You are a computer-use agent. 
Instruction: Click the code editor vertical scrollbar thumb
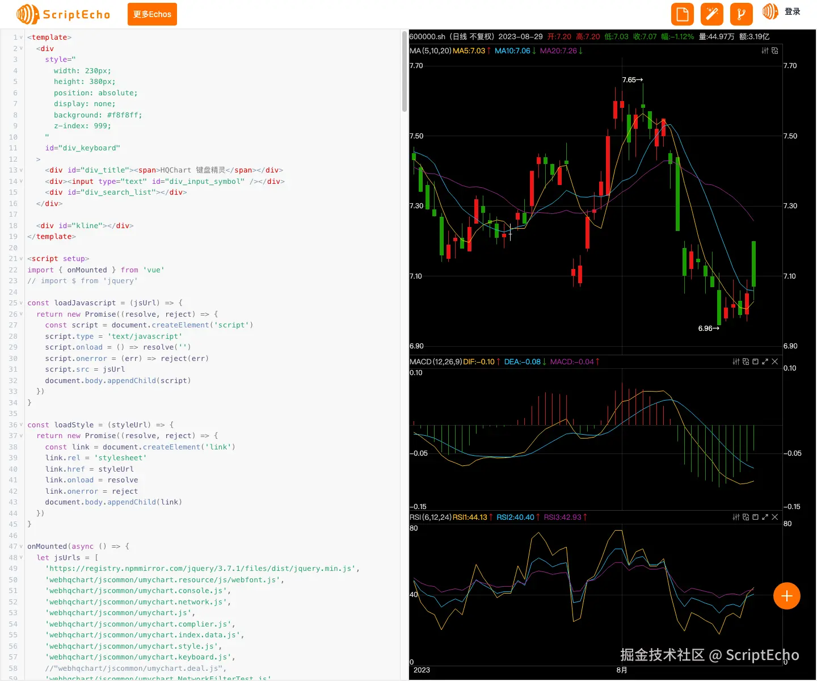405,72
